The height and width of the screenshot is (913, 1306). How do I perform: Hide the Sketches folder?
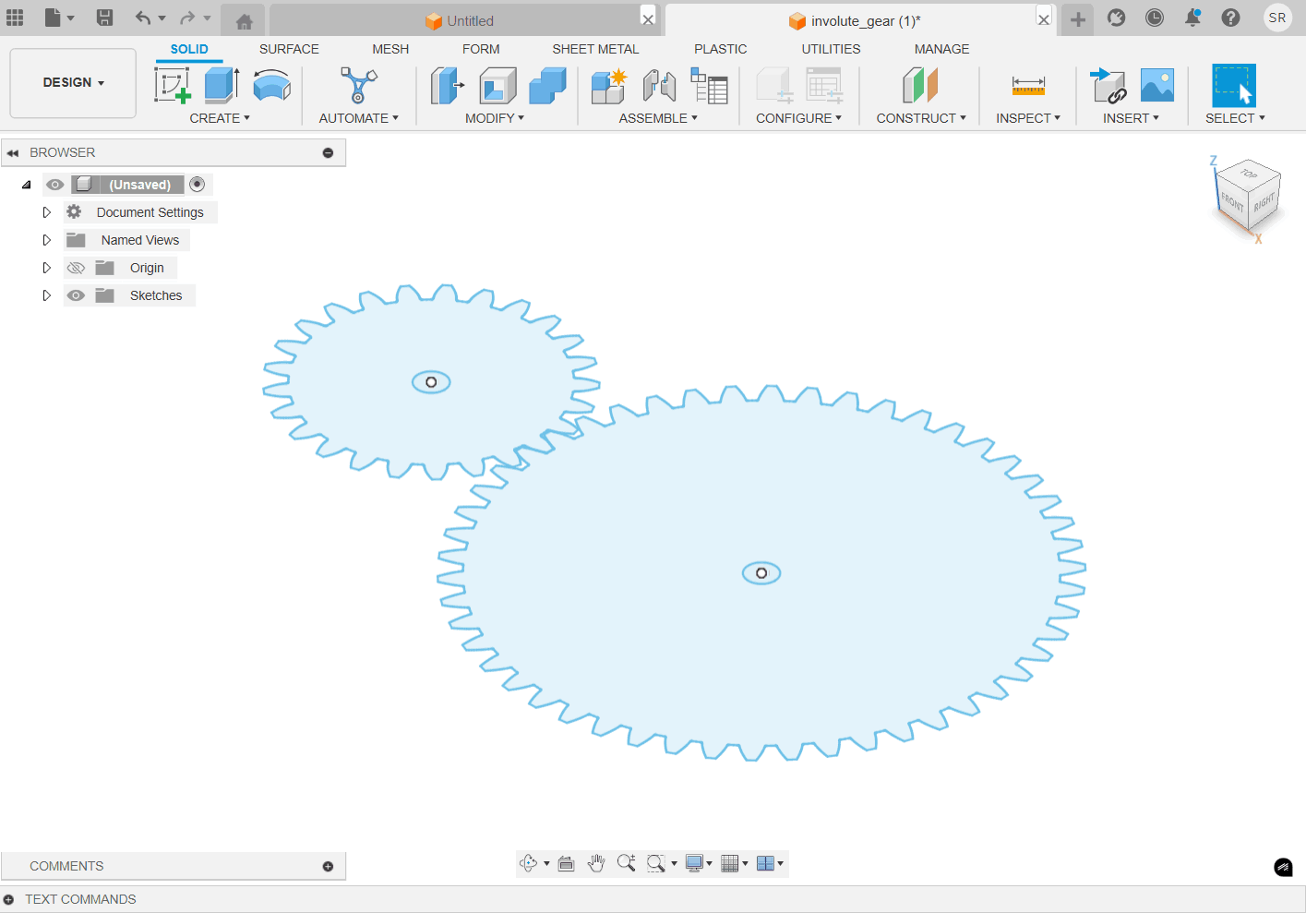coord(76,295)
